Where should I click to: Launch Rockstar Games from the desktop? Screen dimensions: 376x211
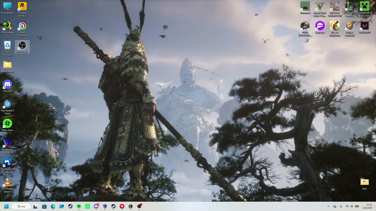pos(22,9)
